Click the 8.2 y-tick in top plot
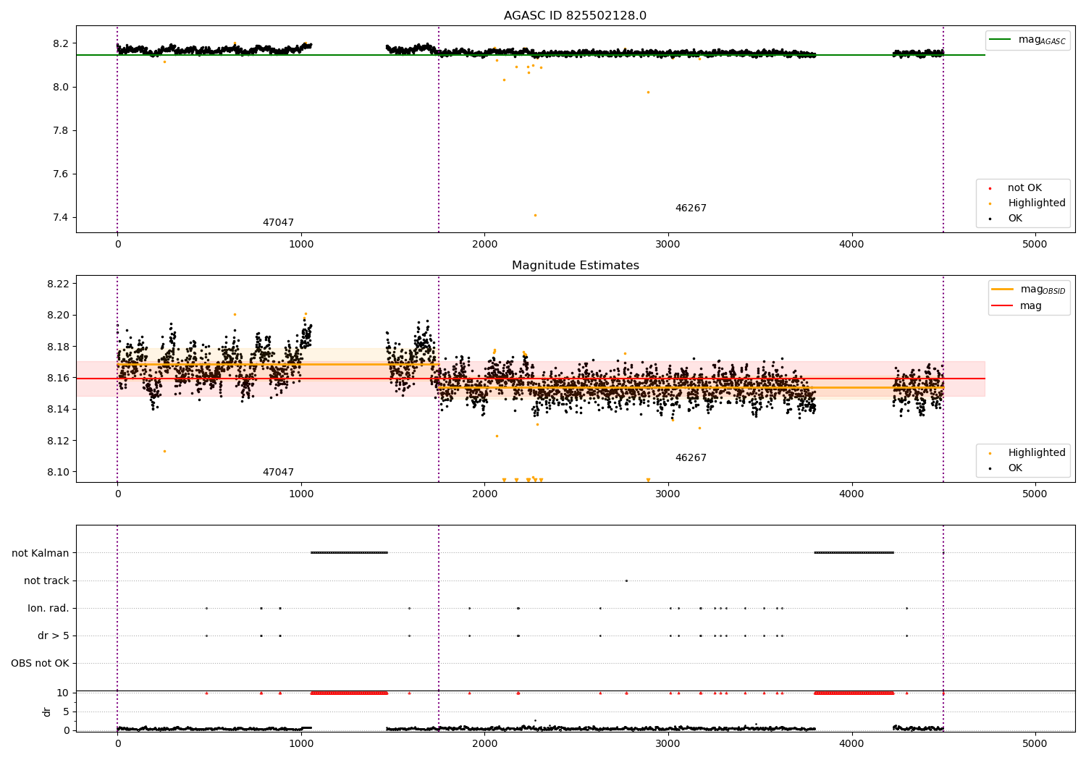Image resolution: width=1086 pixels, height=760 pixels. pyautogui.click(x=61, y=43)
